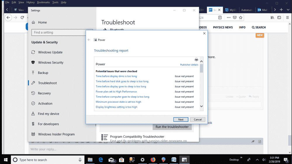Open the page actions three-dots menu
This screenshot has height=164, width=292.
tap(228, 18)
